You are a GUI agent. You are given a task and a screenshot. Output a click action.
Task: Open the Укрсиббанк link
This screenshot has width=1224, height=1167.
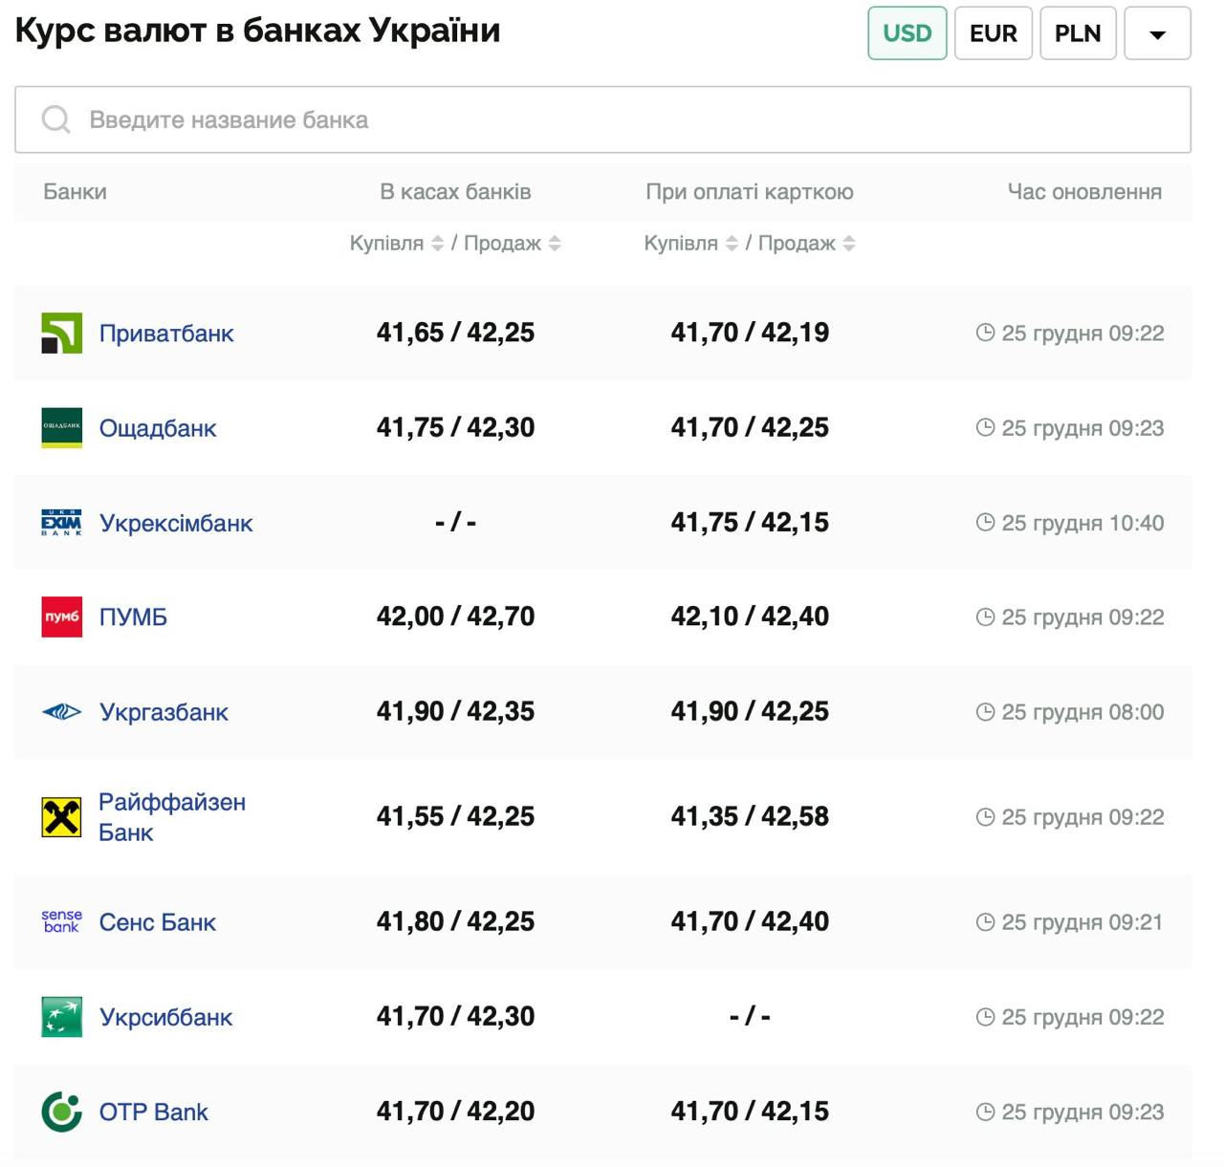point(165,1017)
